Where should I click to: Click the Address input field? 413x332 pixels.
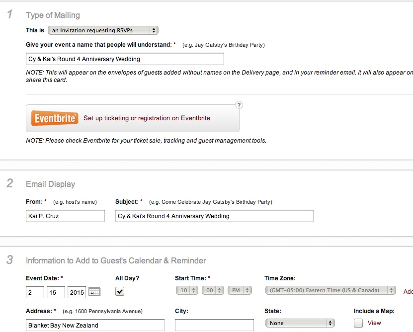pyautogui.click(x=95, y=325)
